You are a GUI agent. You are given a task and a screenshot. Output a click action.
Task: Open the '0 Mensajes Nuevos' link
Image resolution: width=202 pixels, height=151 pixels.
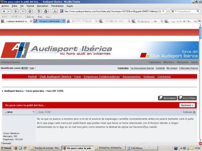coord(188,68)
